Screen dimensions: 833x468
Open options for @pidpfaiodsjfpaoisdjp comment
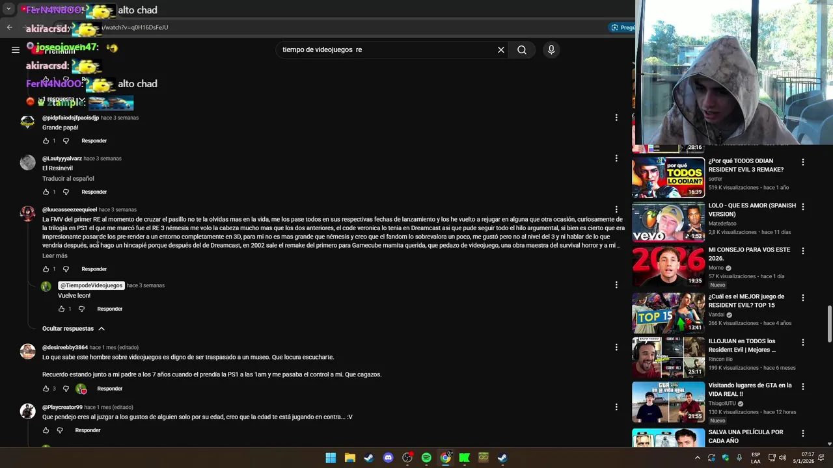click(616, 118)
